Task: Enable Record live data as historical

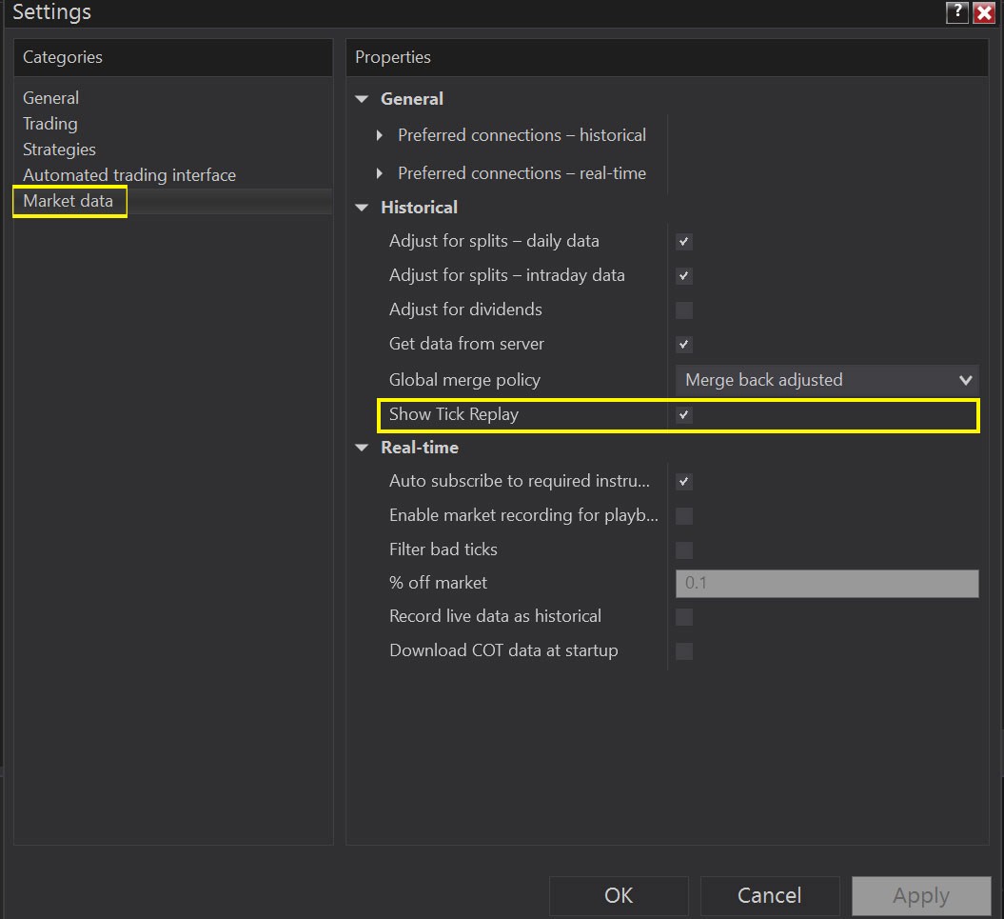Action: tap(683, 617)
